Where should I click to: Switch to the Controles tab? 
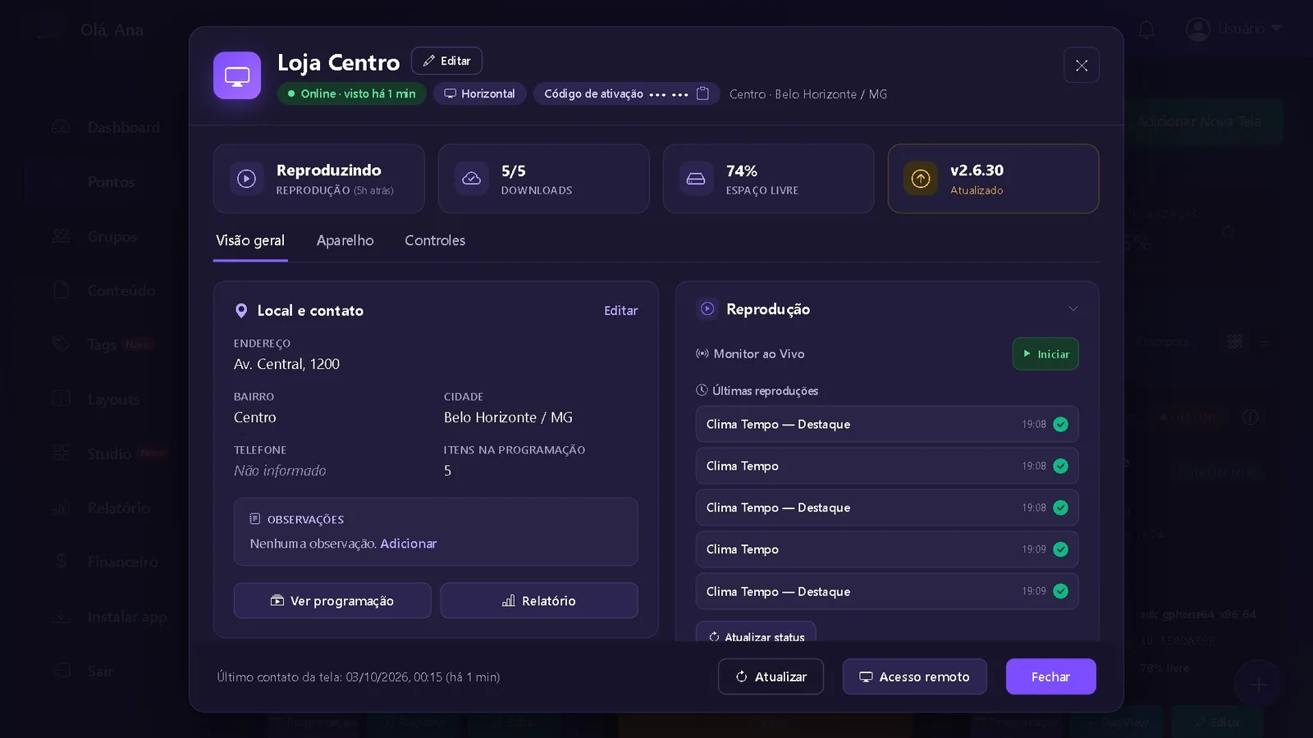coord(435,240)
